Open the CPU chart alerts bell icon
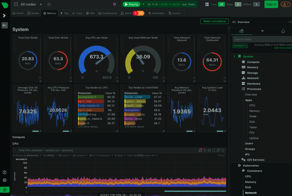 200,150
